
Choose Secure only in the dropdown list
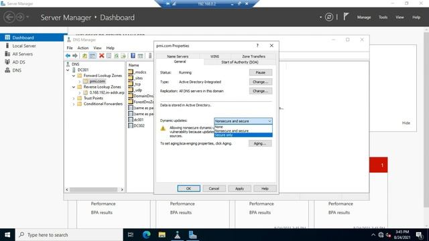[243, 135]
